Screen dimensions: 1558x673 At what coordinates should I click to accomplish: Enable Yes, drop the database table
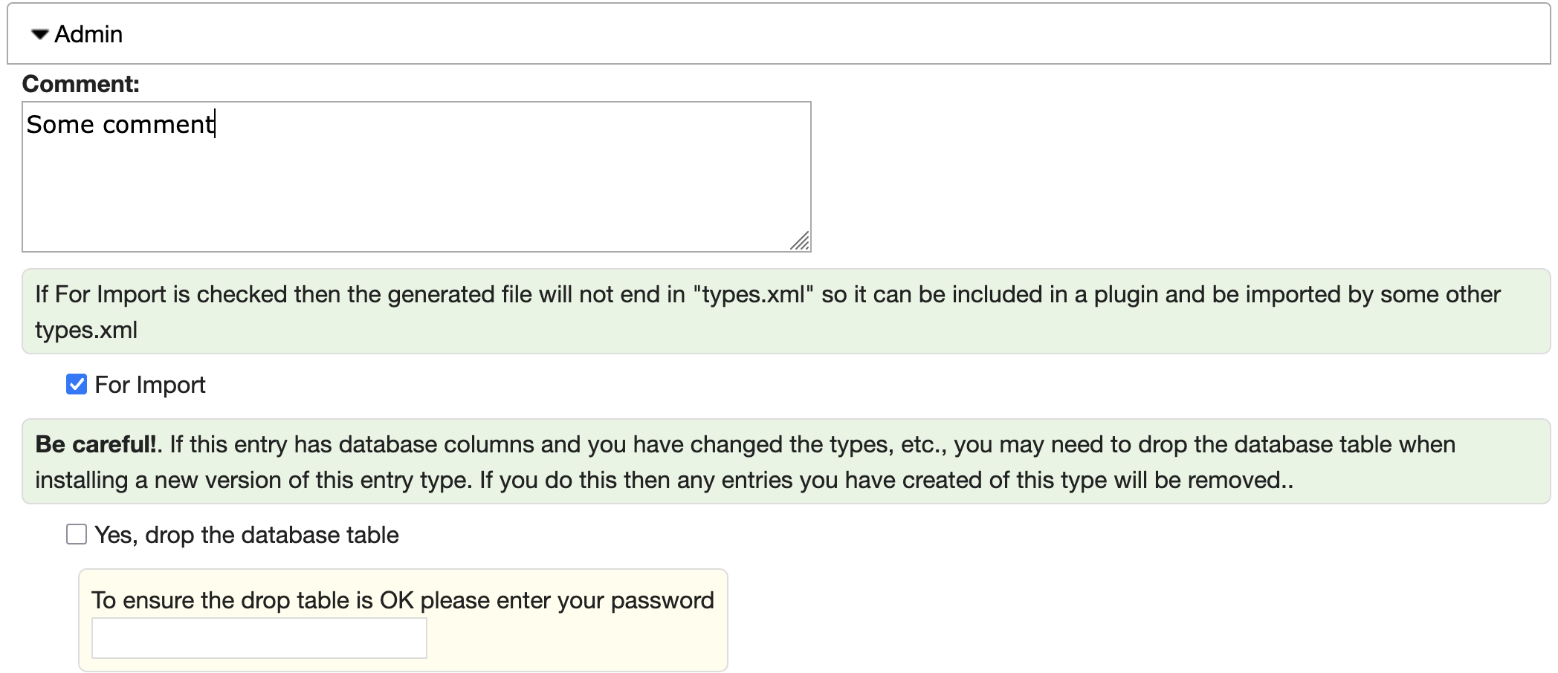[x=77, y=534]
